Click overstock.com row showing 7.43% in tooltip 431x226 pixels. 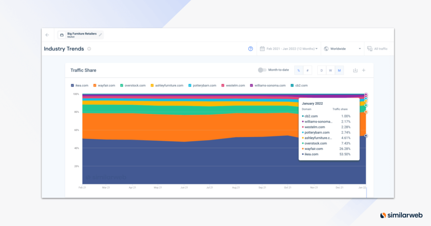click(326, 143)
